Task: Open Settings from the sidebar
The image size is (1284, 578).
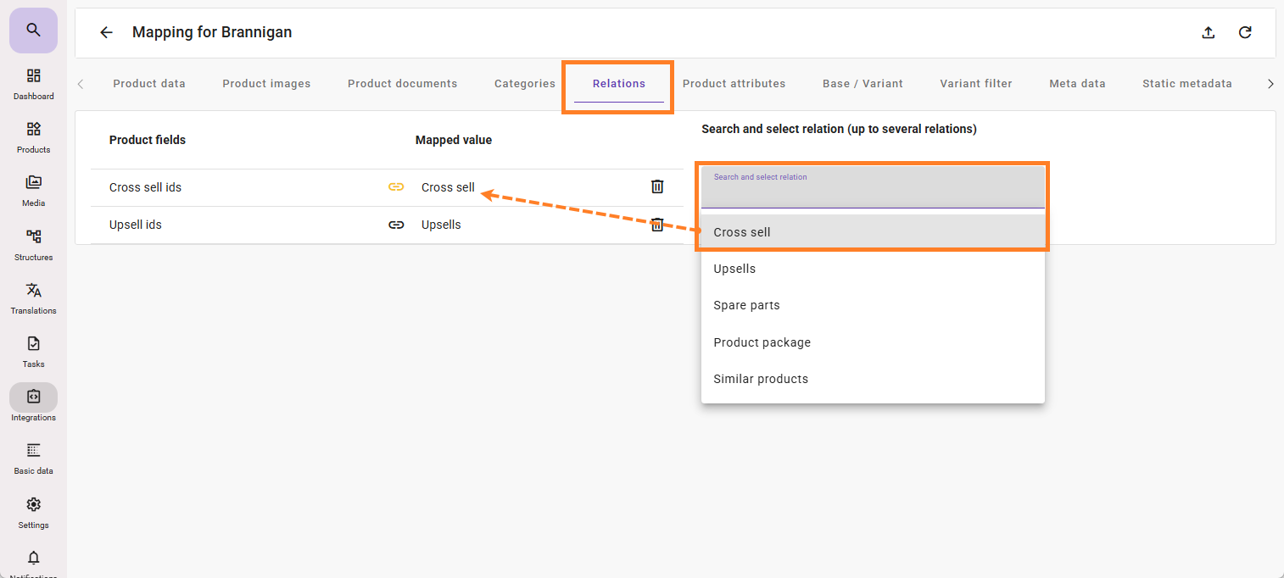Action: [x=33, y=513]
